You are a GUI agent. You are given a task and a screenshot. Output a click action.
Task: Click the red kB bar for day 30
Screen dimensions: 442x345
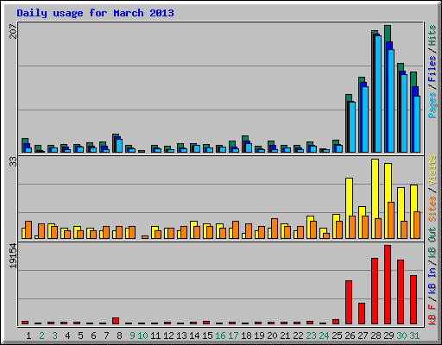[401, 292]
